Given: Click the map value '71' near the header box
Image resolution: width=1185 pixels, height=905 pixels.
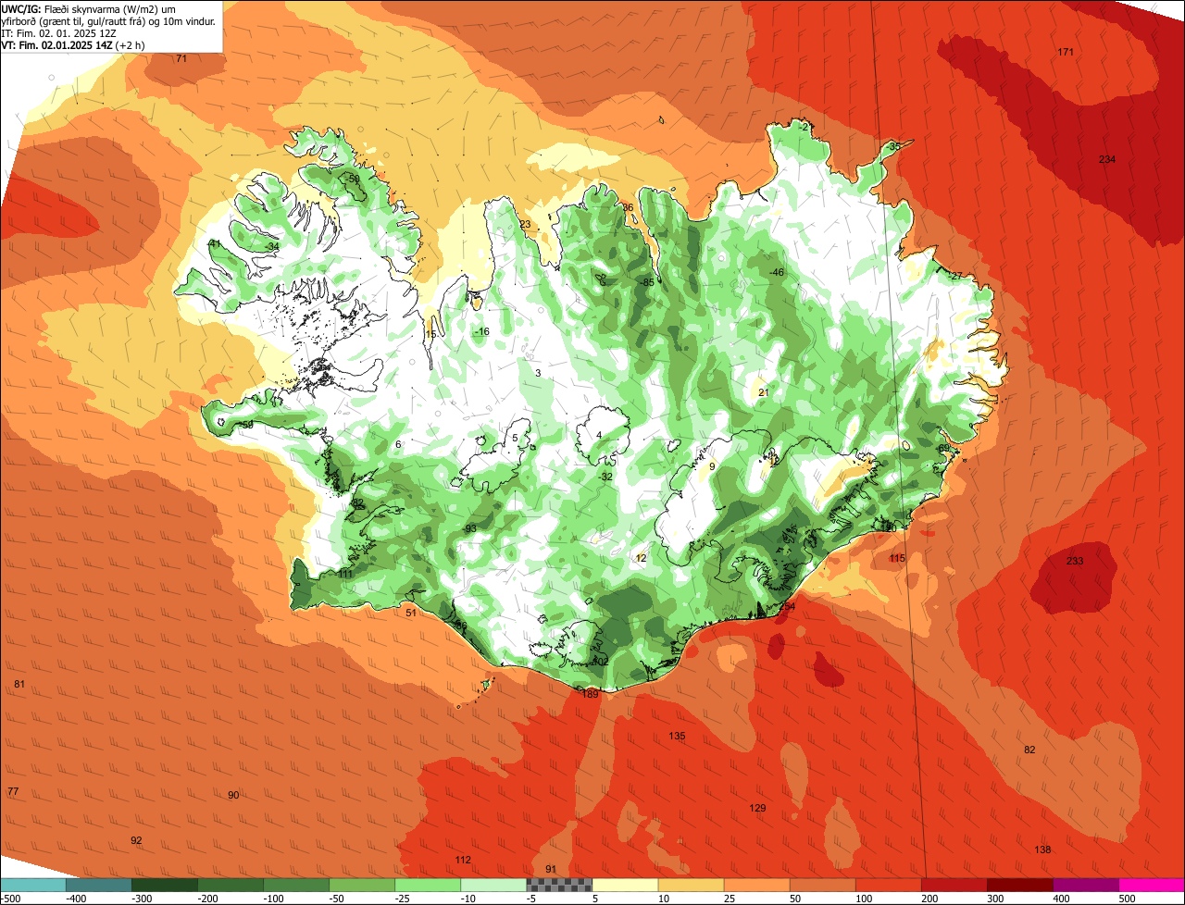Looking at the screenshot, I should click(x=181, y=58).
